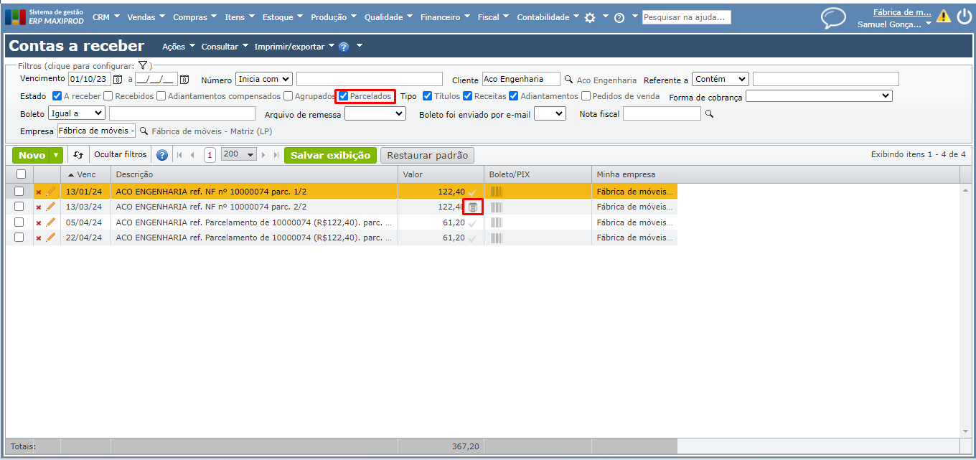This screenshot has height=460, width=976.
Task: Open the Número 'Inicia com' dropdown
Action: pos(264,79)
